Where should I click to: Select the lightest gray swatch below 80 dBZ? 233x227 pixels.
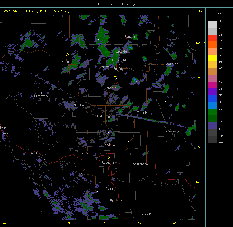click(x=212, y=25)
